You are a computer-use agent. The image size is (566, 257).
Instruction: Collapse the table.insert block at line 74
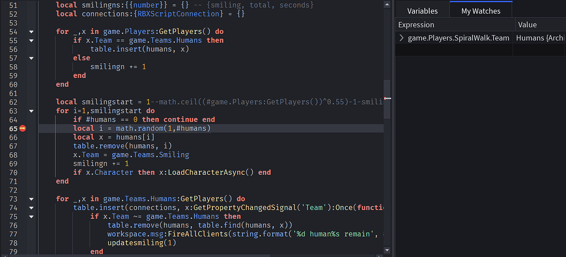[x=31, y=208]
